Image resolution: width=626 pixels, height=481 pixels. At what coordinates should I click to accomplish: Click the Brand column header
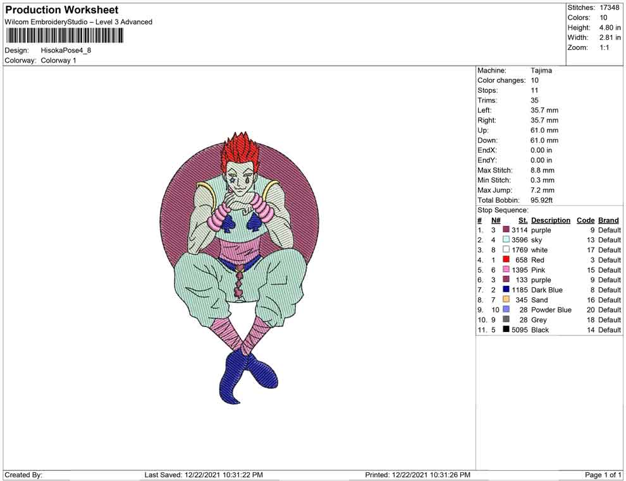[608, 220]
